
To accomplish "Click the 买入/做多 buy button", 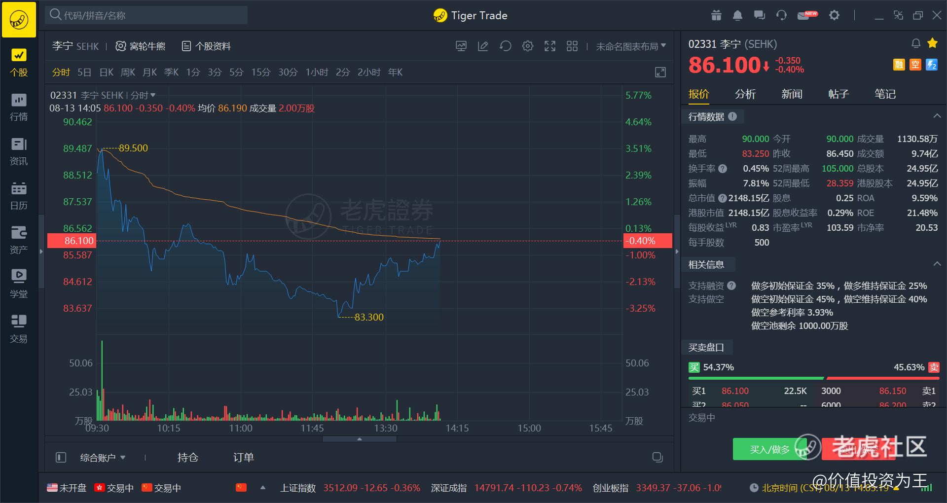I will pos(770,449).
